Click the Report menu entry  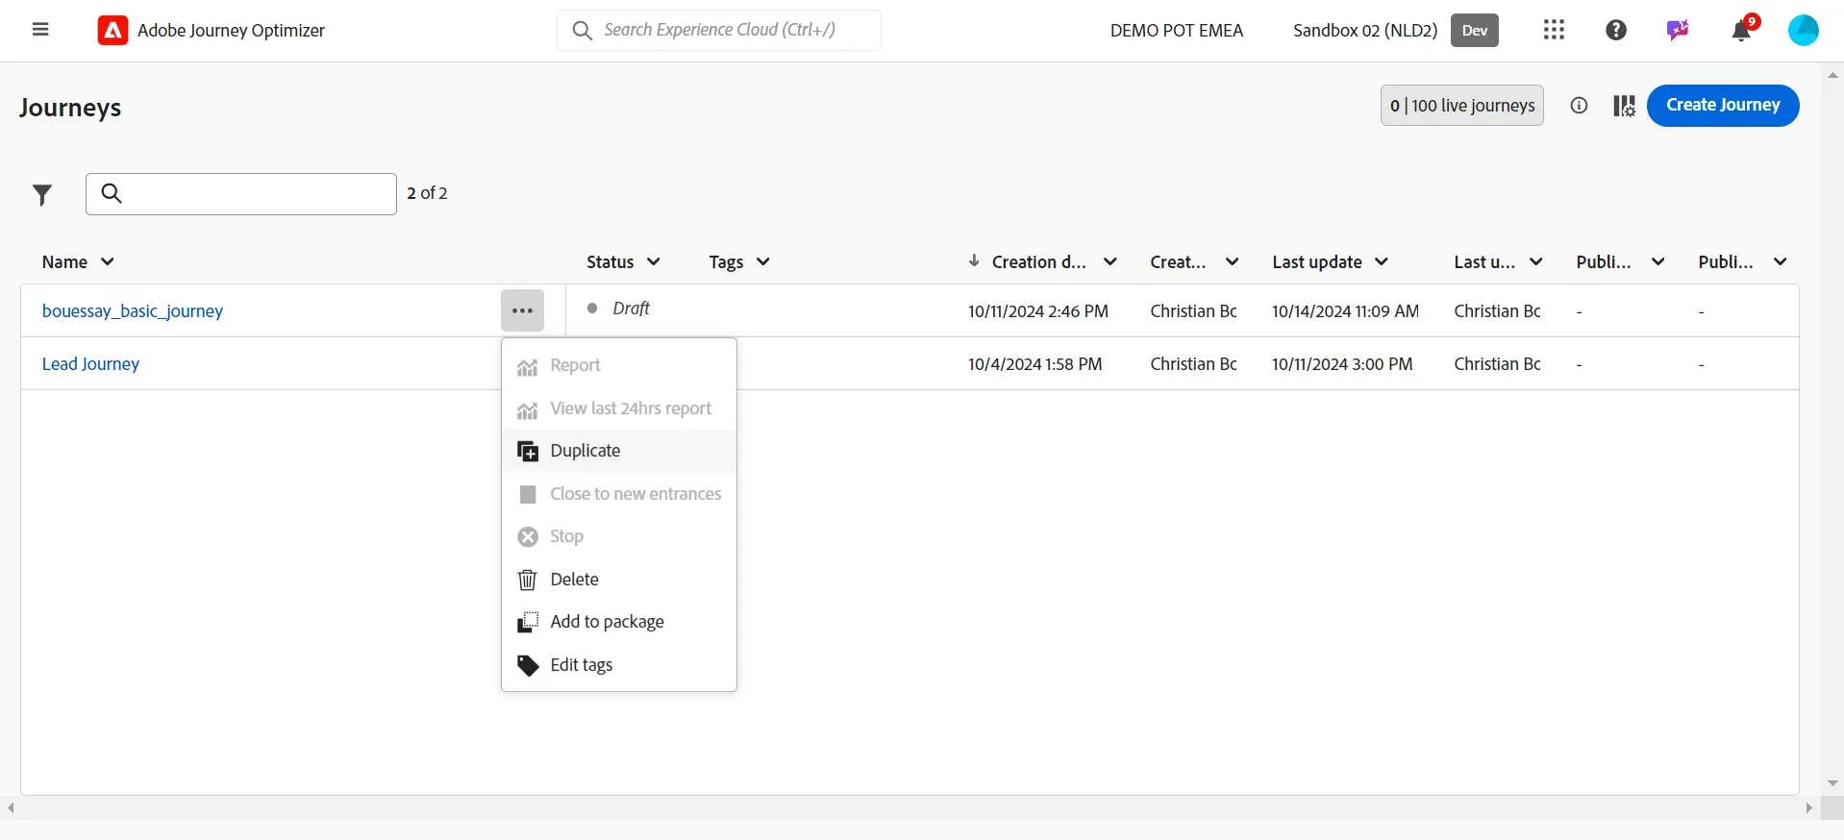click(x=619, y=365)
